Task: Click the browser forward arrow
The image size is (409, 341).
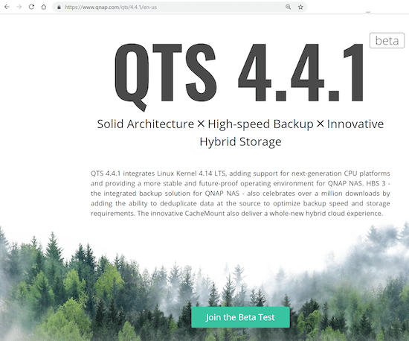Action: [x=19, y=7]
